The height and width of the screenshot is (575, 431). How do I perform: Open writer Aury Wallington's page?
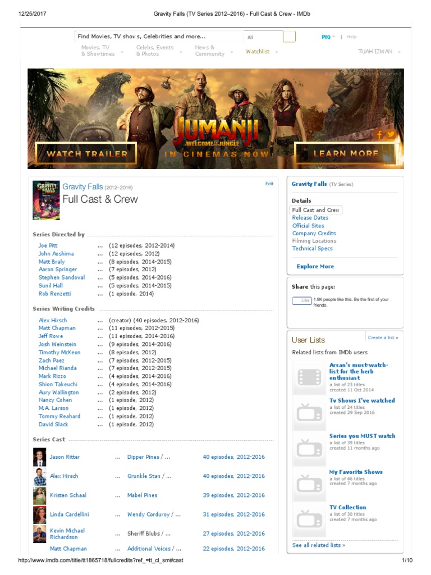click(58, 393)
